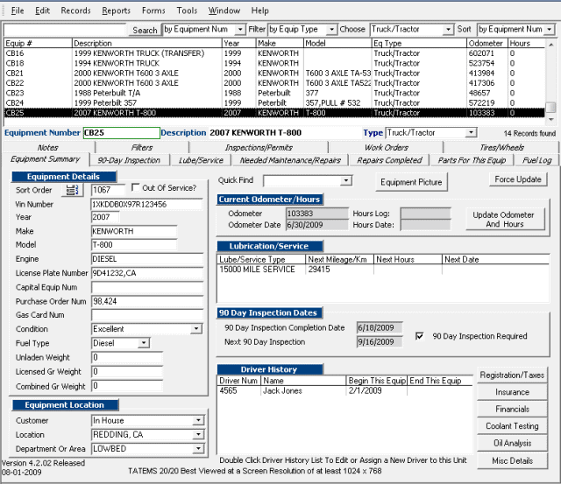Toggle the Out Of Service checkbox
The image size is (561, 484).
[136, 187]
